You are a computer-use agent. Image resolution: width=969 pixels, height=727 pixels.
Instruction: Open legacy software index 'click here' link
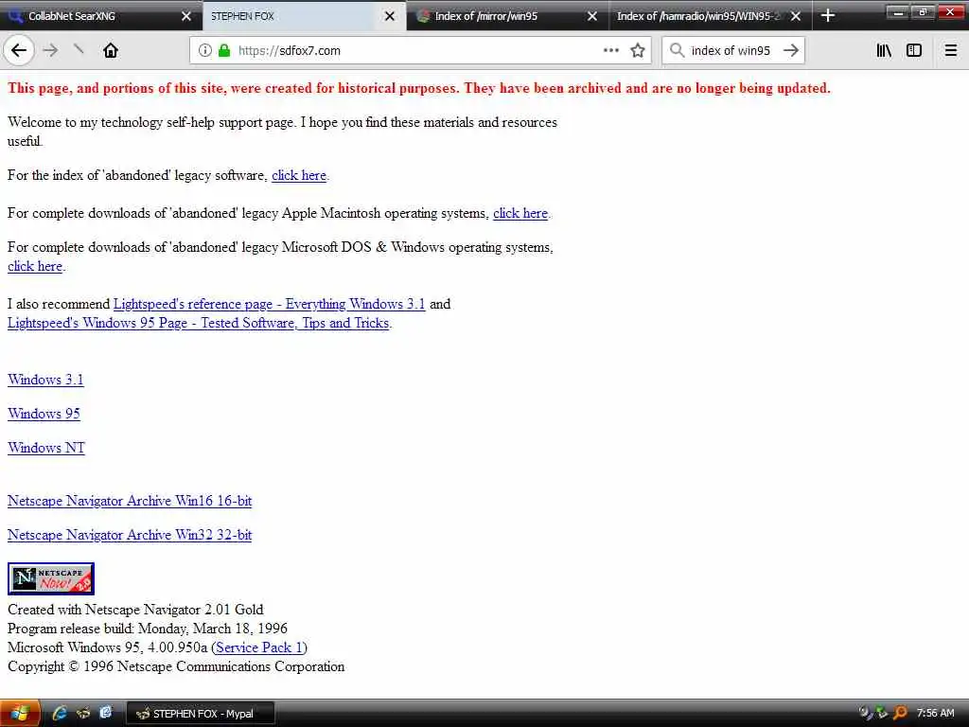(299, 175)
